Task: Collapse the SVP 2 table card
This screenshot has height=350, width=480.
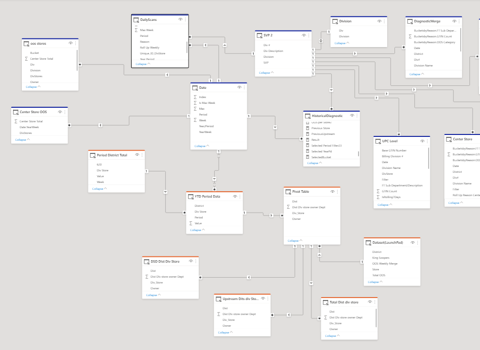Action: [x=266, y=73]
